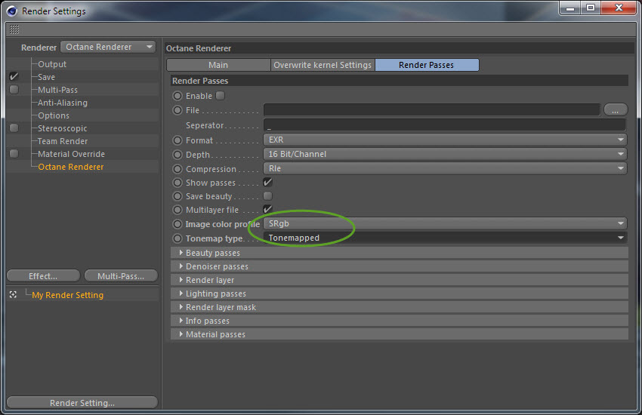This screenshot has width=642, height=415.
Task: Click the File path input field
Action: (432, 110)
